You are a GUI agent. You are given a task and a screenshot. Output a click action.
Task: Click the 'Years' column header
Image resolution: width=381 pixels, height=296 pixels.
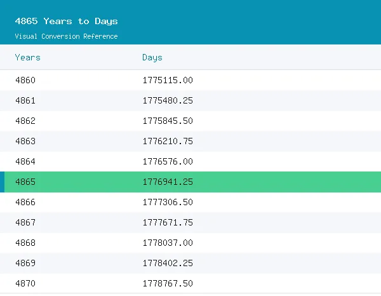point(28,58)
